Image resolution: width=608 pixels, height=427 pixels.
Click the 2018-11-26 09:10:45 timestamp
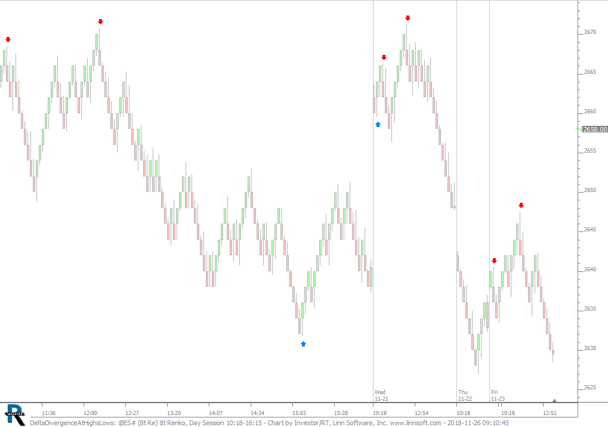coord(478,423)
